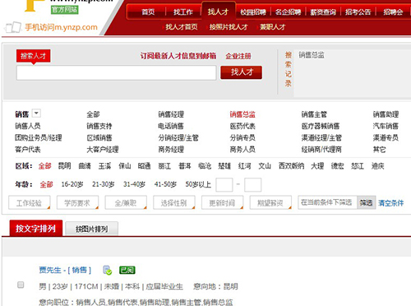Choose 大理 in the region filter
This screenshot has width=411, height=306.
tap(317, 166)
